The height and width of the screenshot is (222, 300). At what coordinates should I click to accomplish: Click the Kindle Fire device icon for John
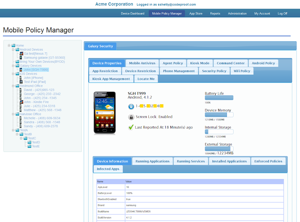point(21,102)
